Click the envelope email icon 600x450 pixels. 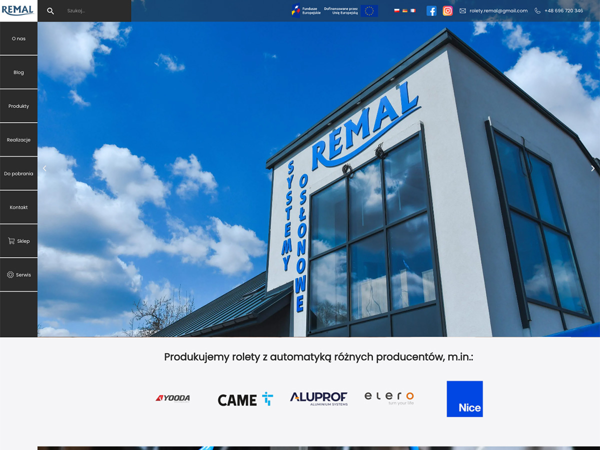tap(462, 10)
